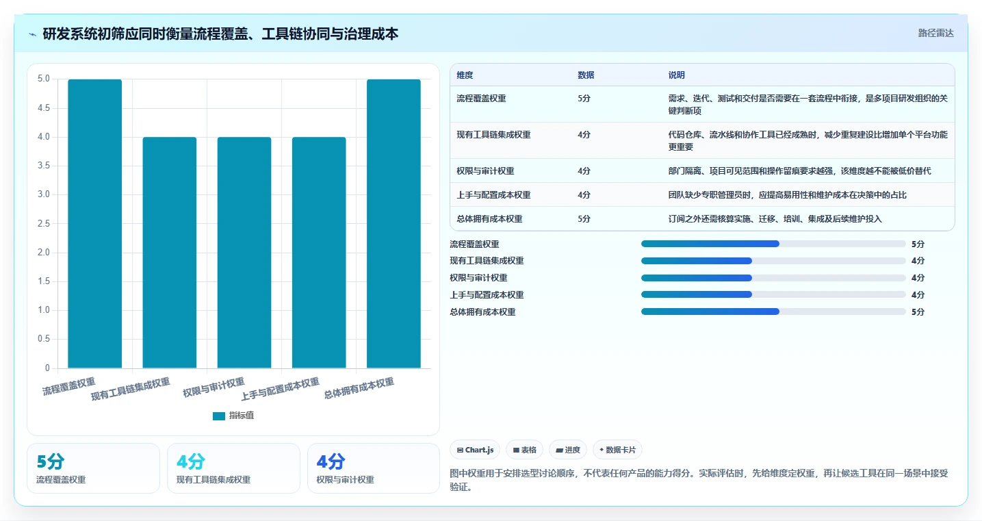The image size is (982, 521).
Task: Select the Chart.js tag chip
Action: (x=475, y=450)
